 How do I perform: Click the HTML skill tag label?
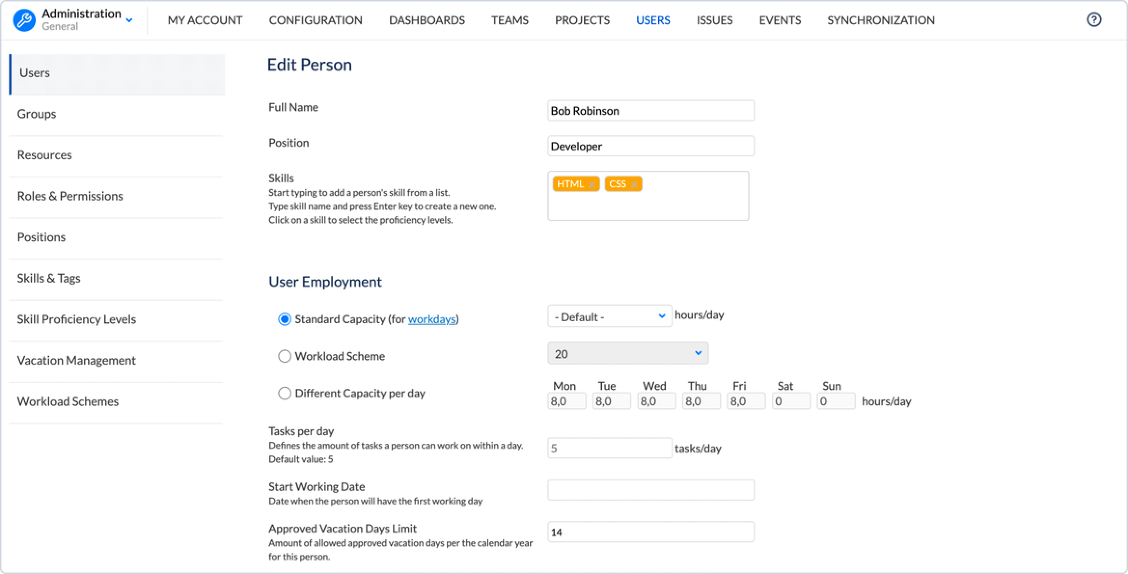570,184
